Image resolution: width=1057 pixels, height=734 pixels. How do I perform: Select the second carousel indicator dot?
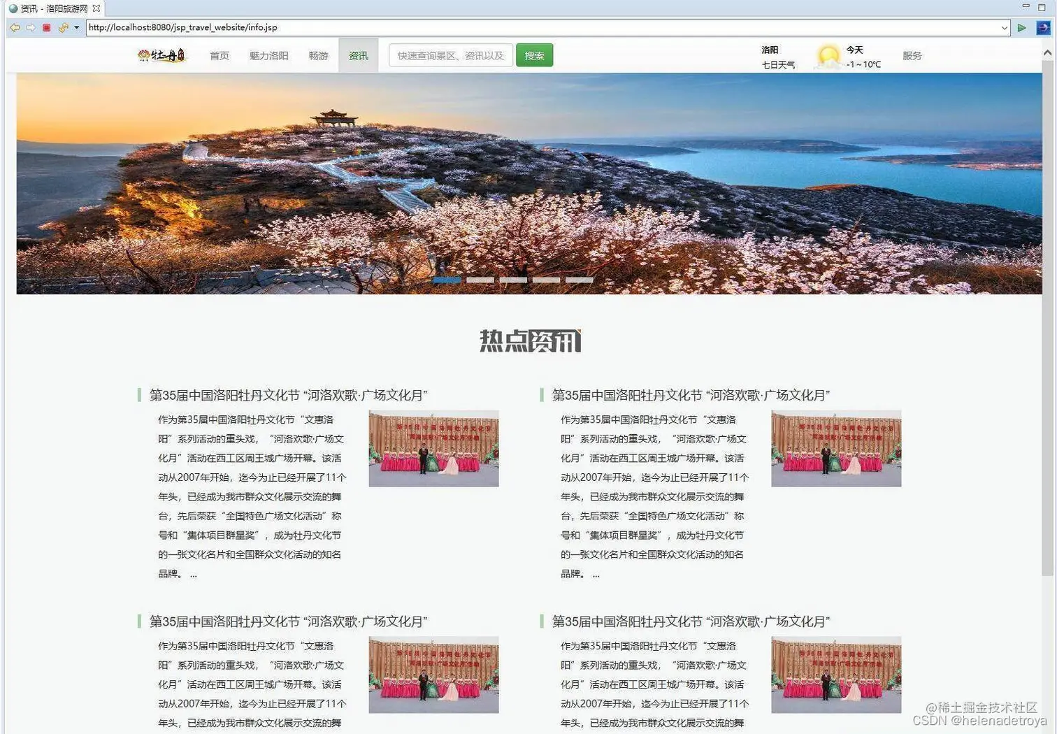(480, 279)
